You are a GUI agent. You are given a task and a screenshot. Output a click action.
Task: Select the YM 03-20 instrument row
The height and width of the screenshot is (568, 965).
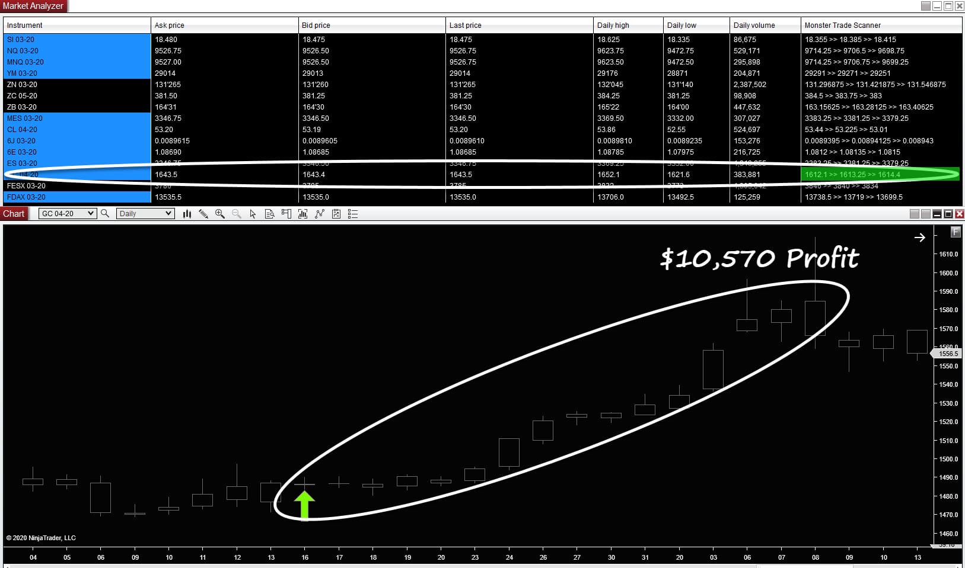click(77, 73)
